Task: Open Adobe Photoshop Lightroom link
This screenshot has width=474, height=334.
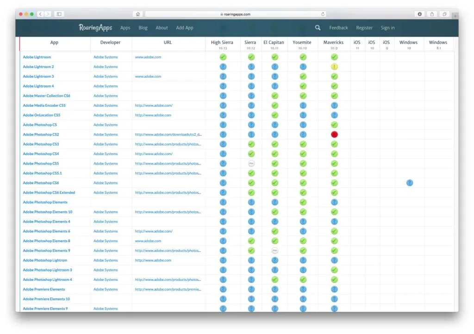Action: click(45, 261)
